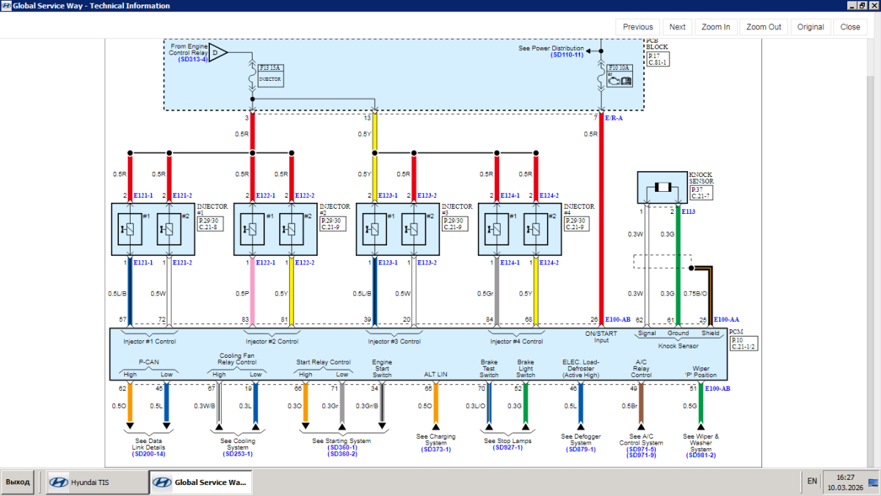Viewport: 881px width, 496px height.
Task: Open Power Distribution link SD110-11
Action: tap(567, 54)
